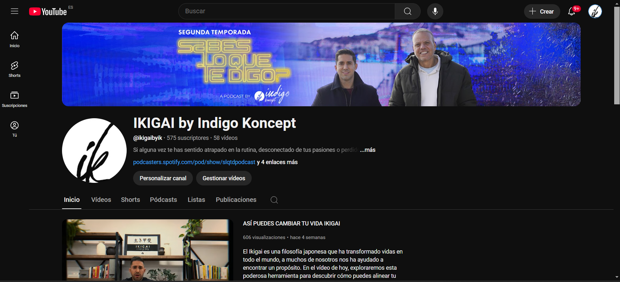Image resolution: width=620 pixels, height=282 pixels.
Task: Click the scrollbar down arrow
Action: tap(617, 277)
